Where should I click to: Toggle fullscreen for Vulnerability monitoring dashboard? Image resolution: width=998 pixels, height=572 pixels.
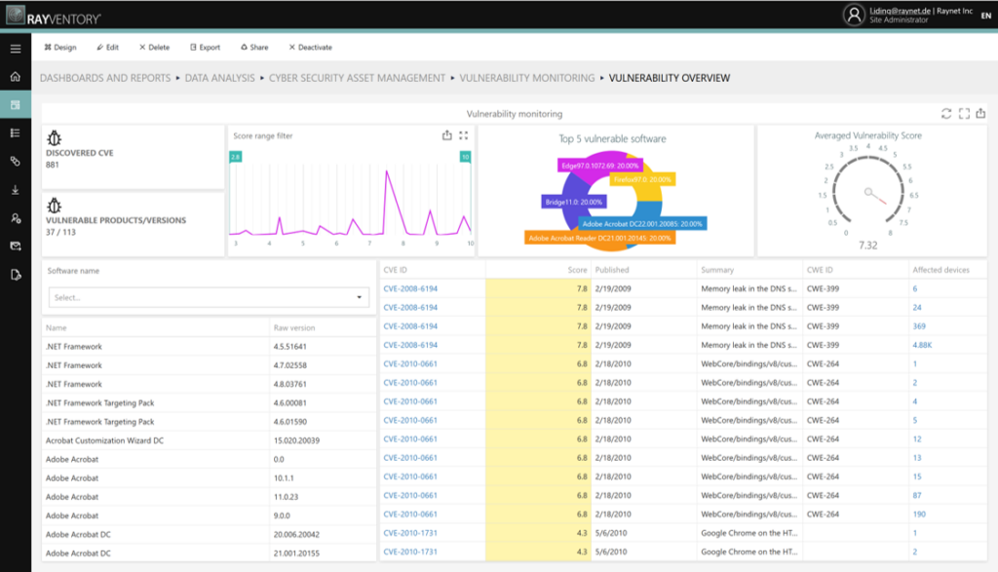click(x=964, y=113)
